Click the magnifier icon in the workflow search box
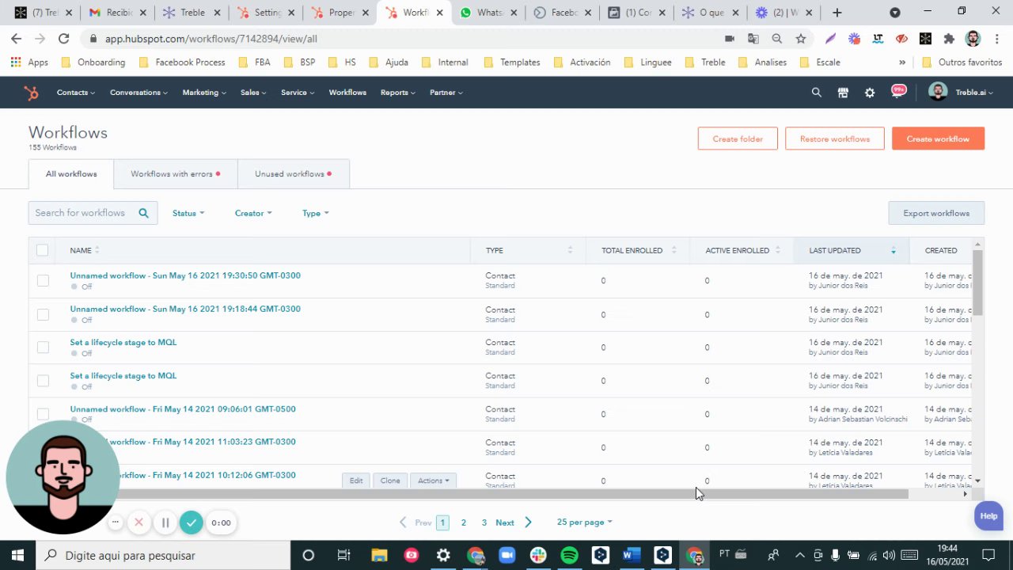 pyautogui.click(x=143, y=213)
